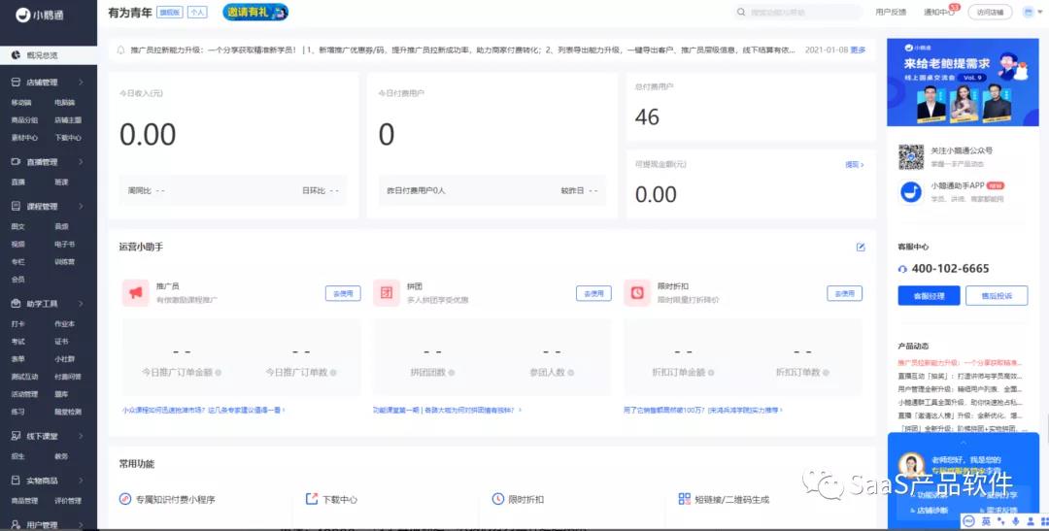Click the 推广员 megaphone icon
1049x531 pixels.
135,292
